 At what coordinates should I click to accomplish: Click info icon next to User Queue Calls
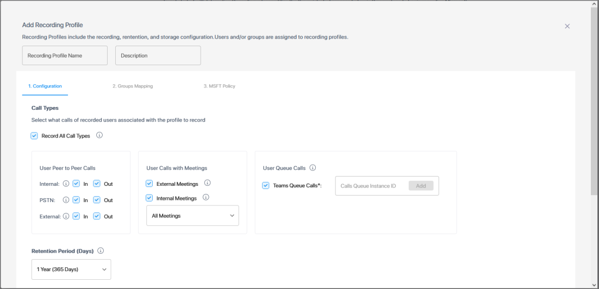click(313, 168)
